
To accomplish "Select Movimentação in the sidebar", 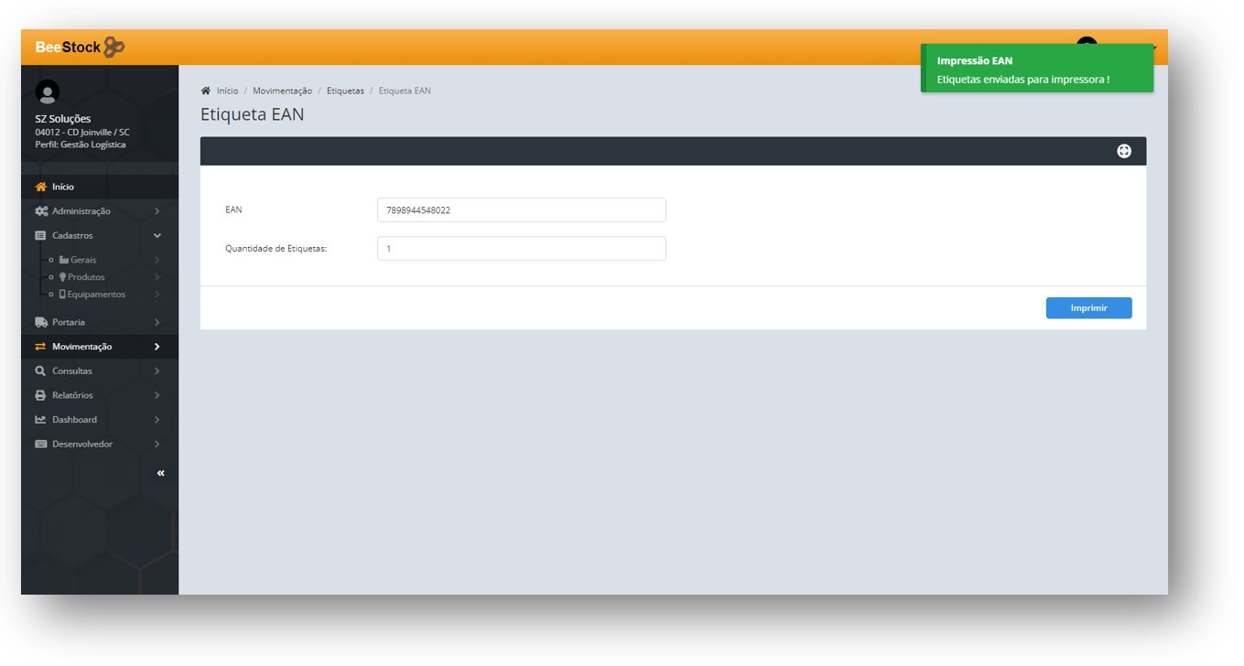I will 81,347.
